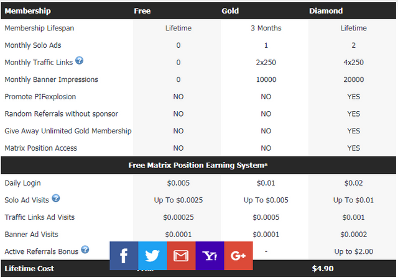
Task: Click the Yahoo share icon
Action: (210, 256)
